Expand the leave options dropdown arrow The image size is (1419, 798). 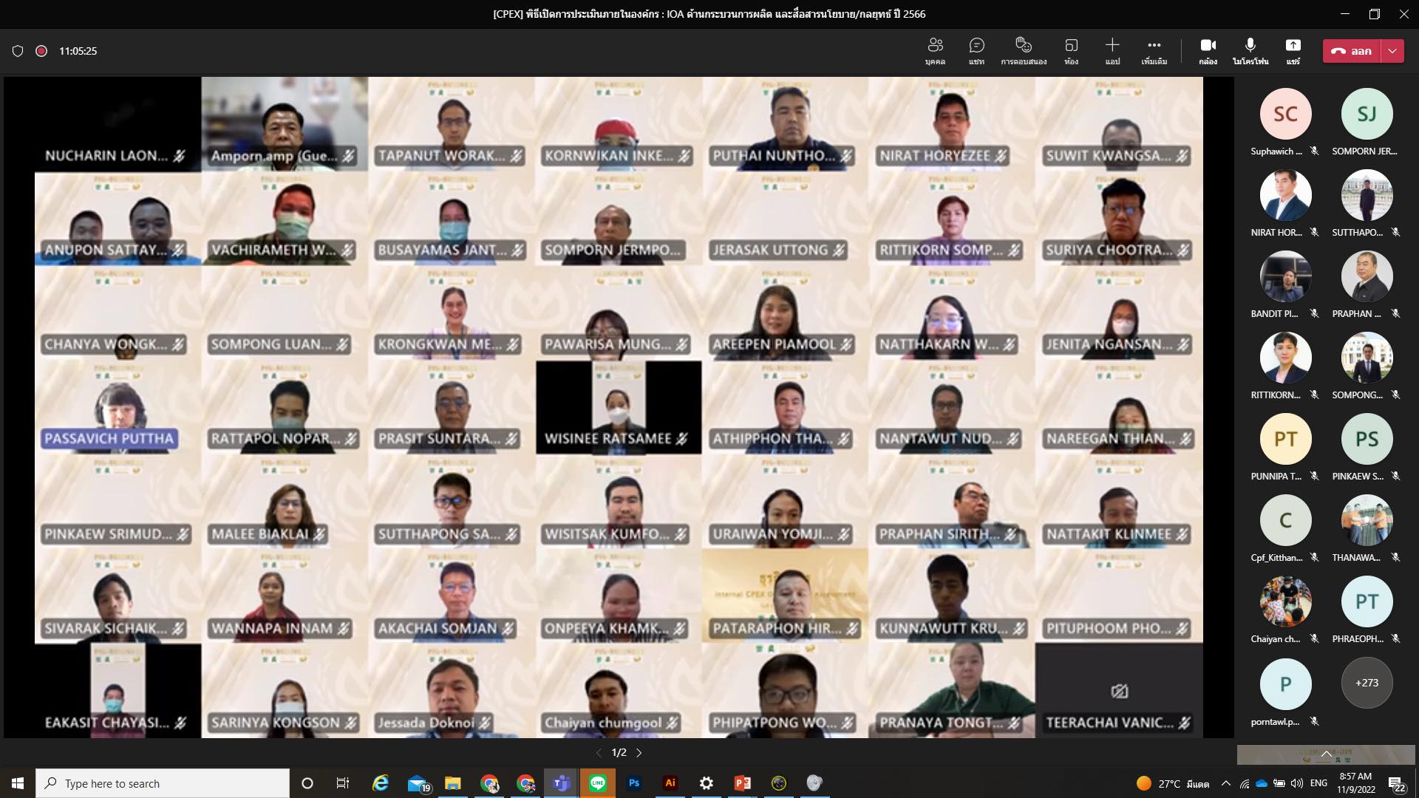(1392, 51)
